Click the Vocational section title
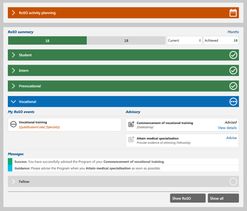 click(x=27, y=101)
